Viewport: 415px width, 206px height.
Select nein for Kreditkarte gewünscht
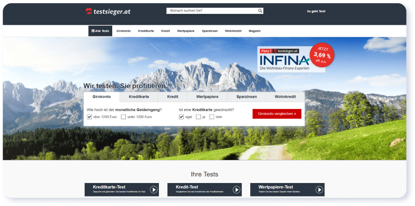click(x=212, y=117)
